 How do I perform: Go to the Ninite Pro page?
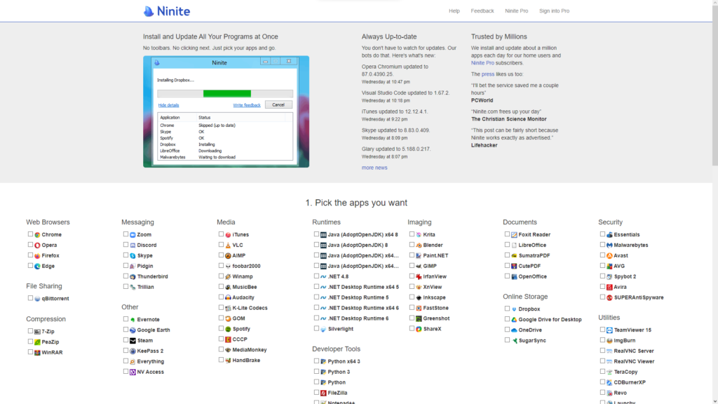[516, 11]
